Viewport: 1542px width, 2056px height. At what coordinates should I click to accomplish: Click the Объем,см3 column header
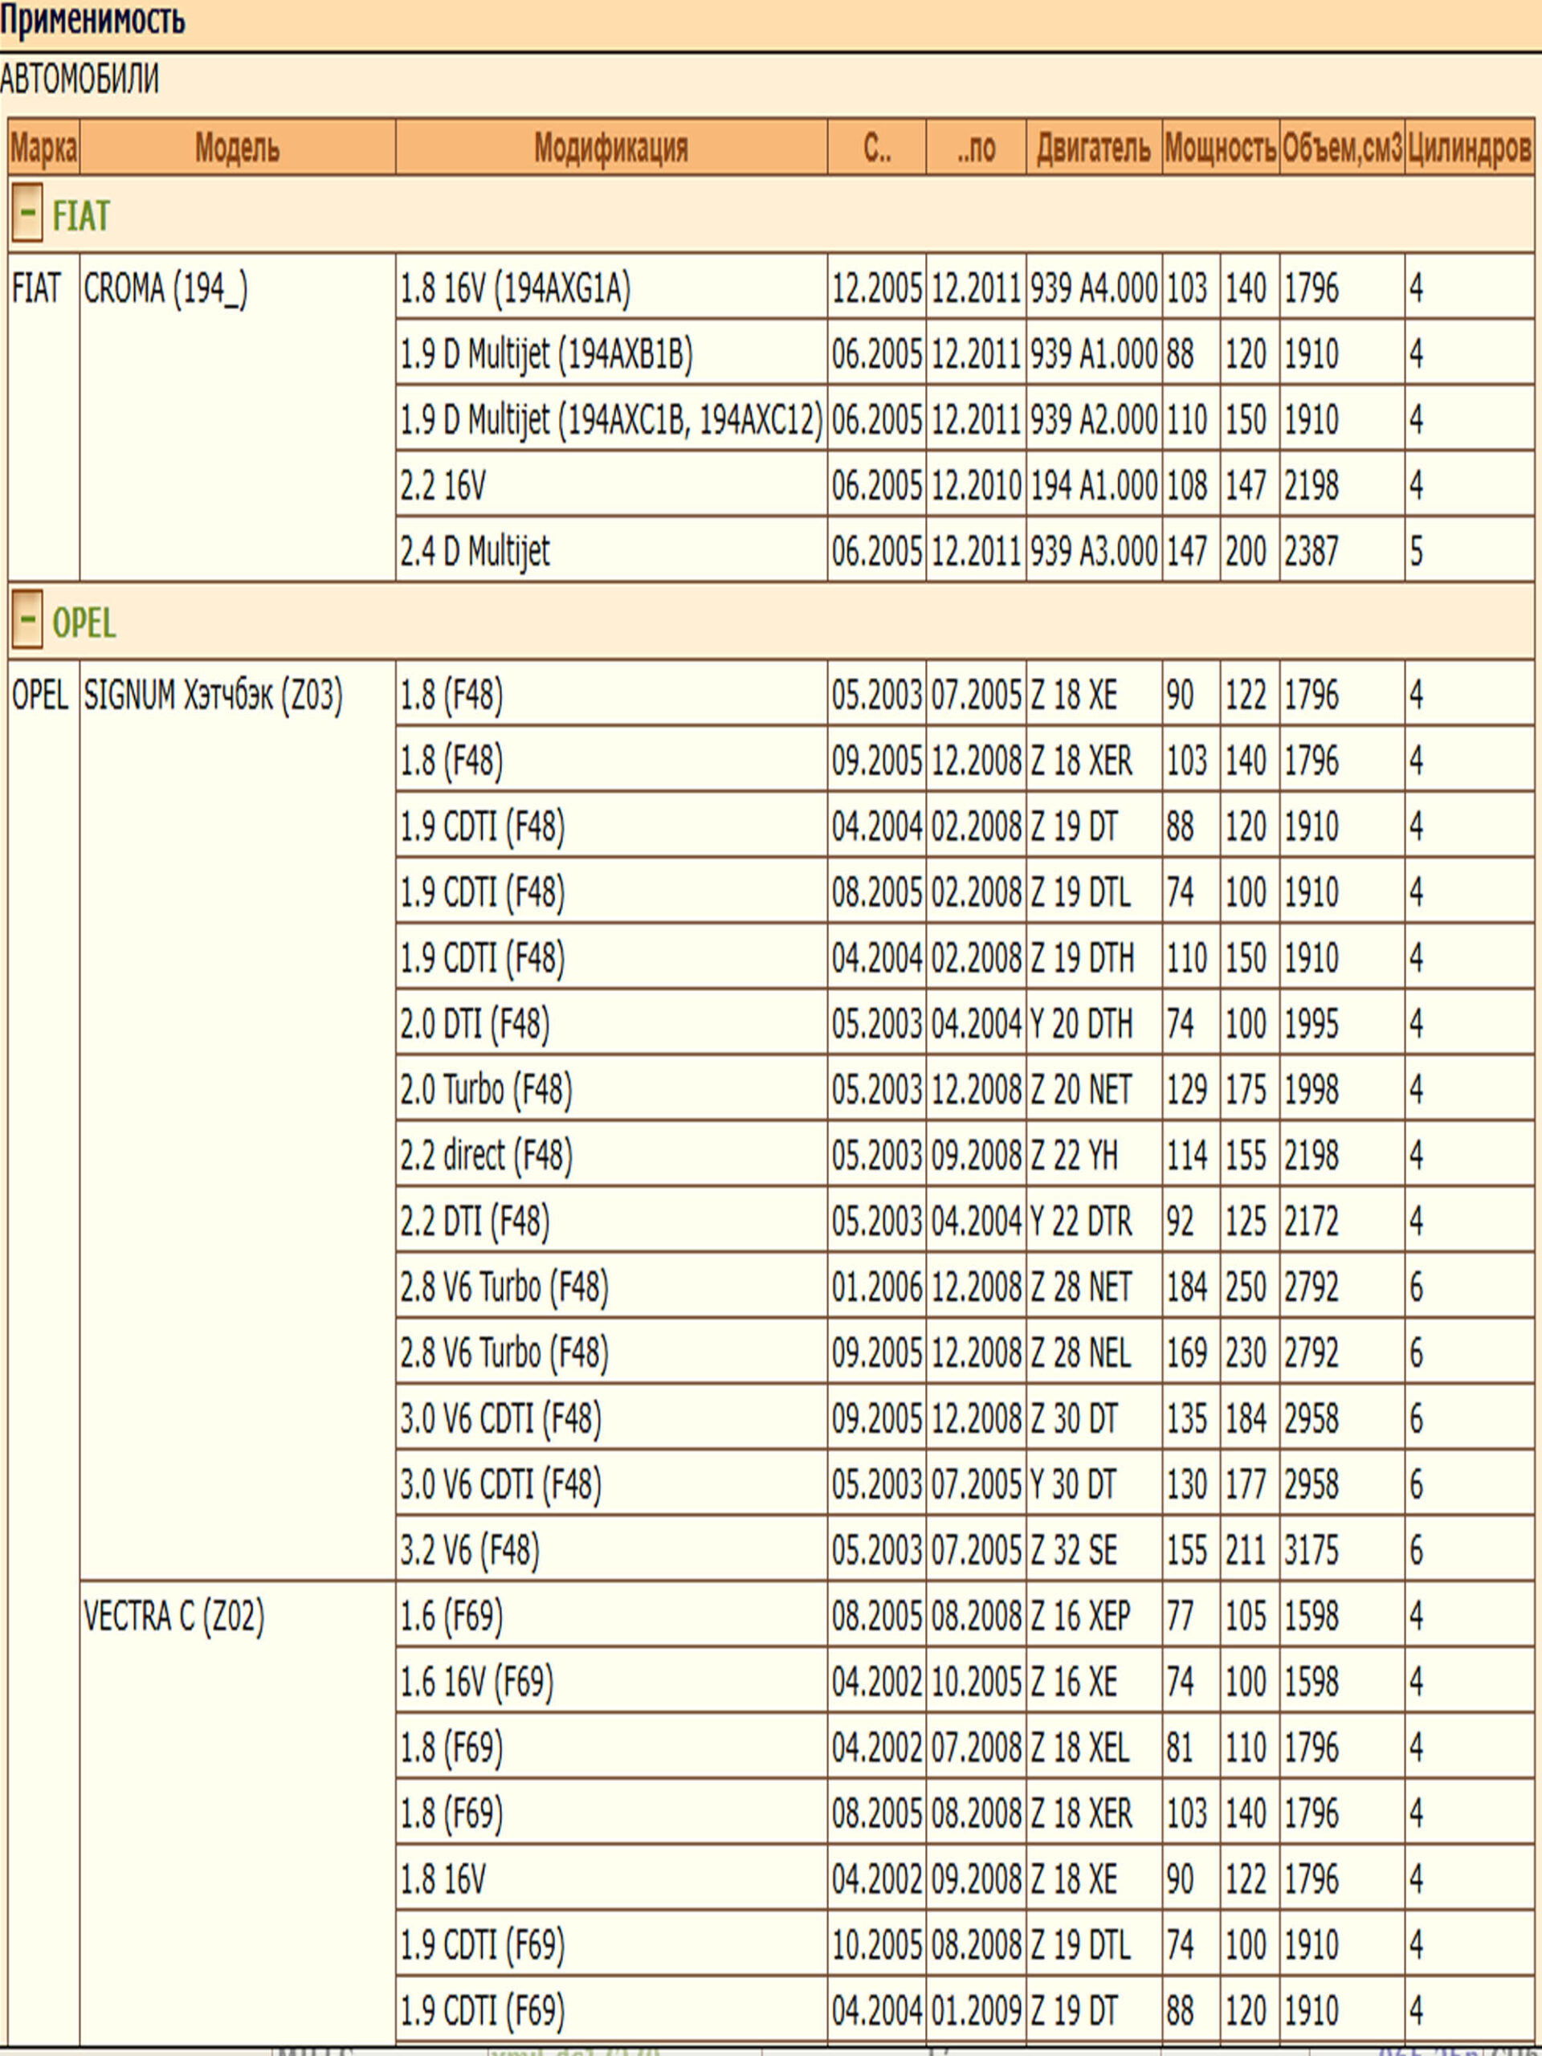click(1341, 148)
